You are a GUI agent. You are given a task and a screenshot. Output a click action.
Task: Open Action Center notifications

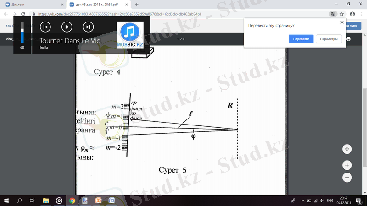pyautogui.click(x=359, y=201)
